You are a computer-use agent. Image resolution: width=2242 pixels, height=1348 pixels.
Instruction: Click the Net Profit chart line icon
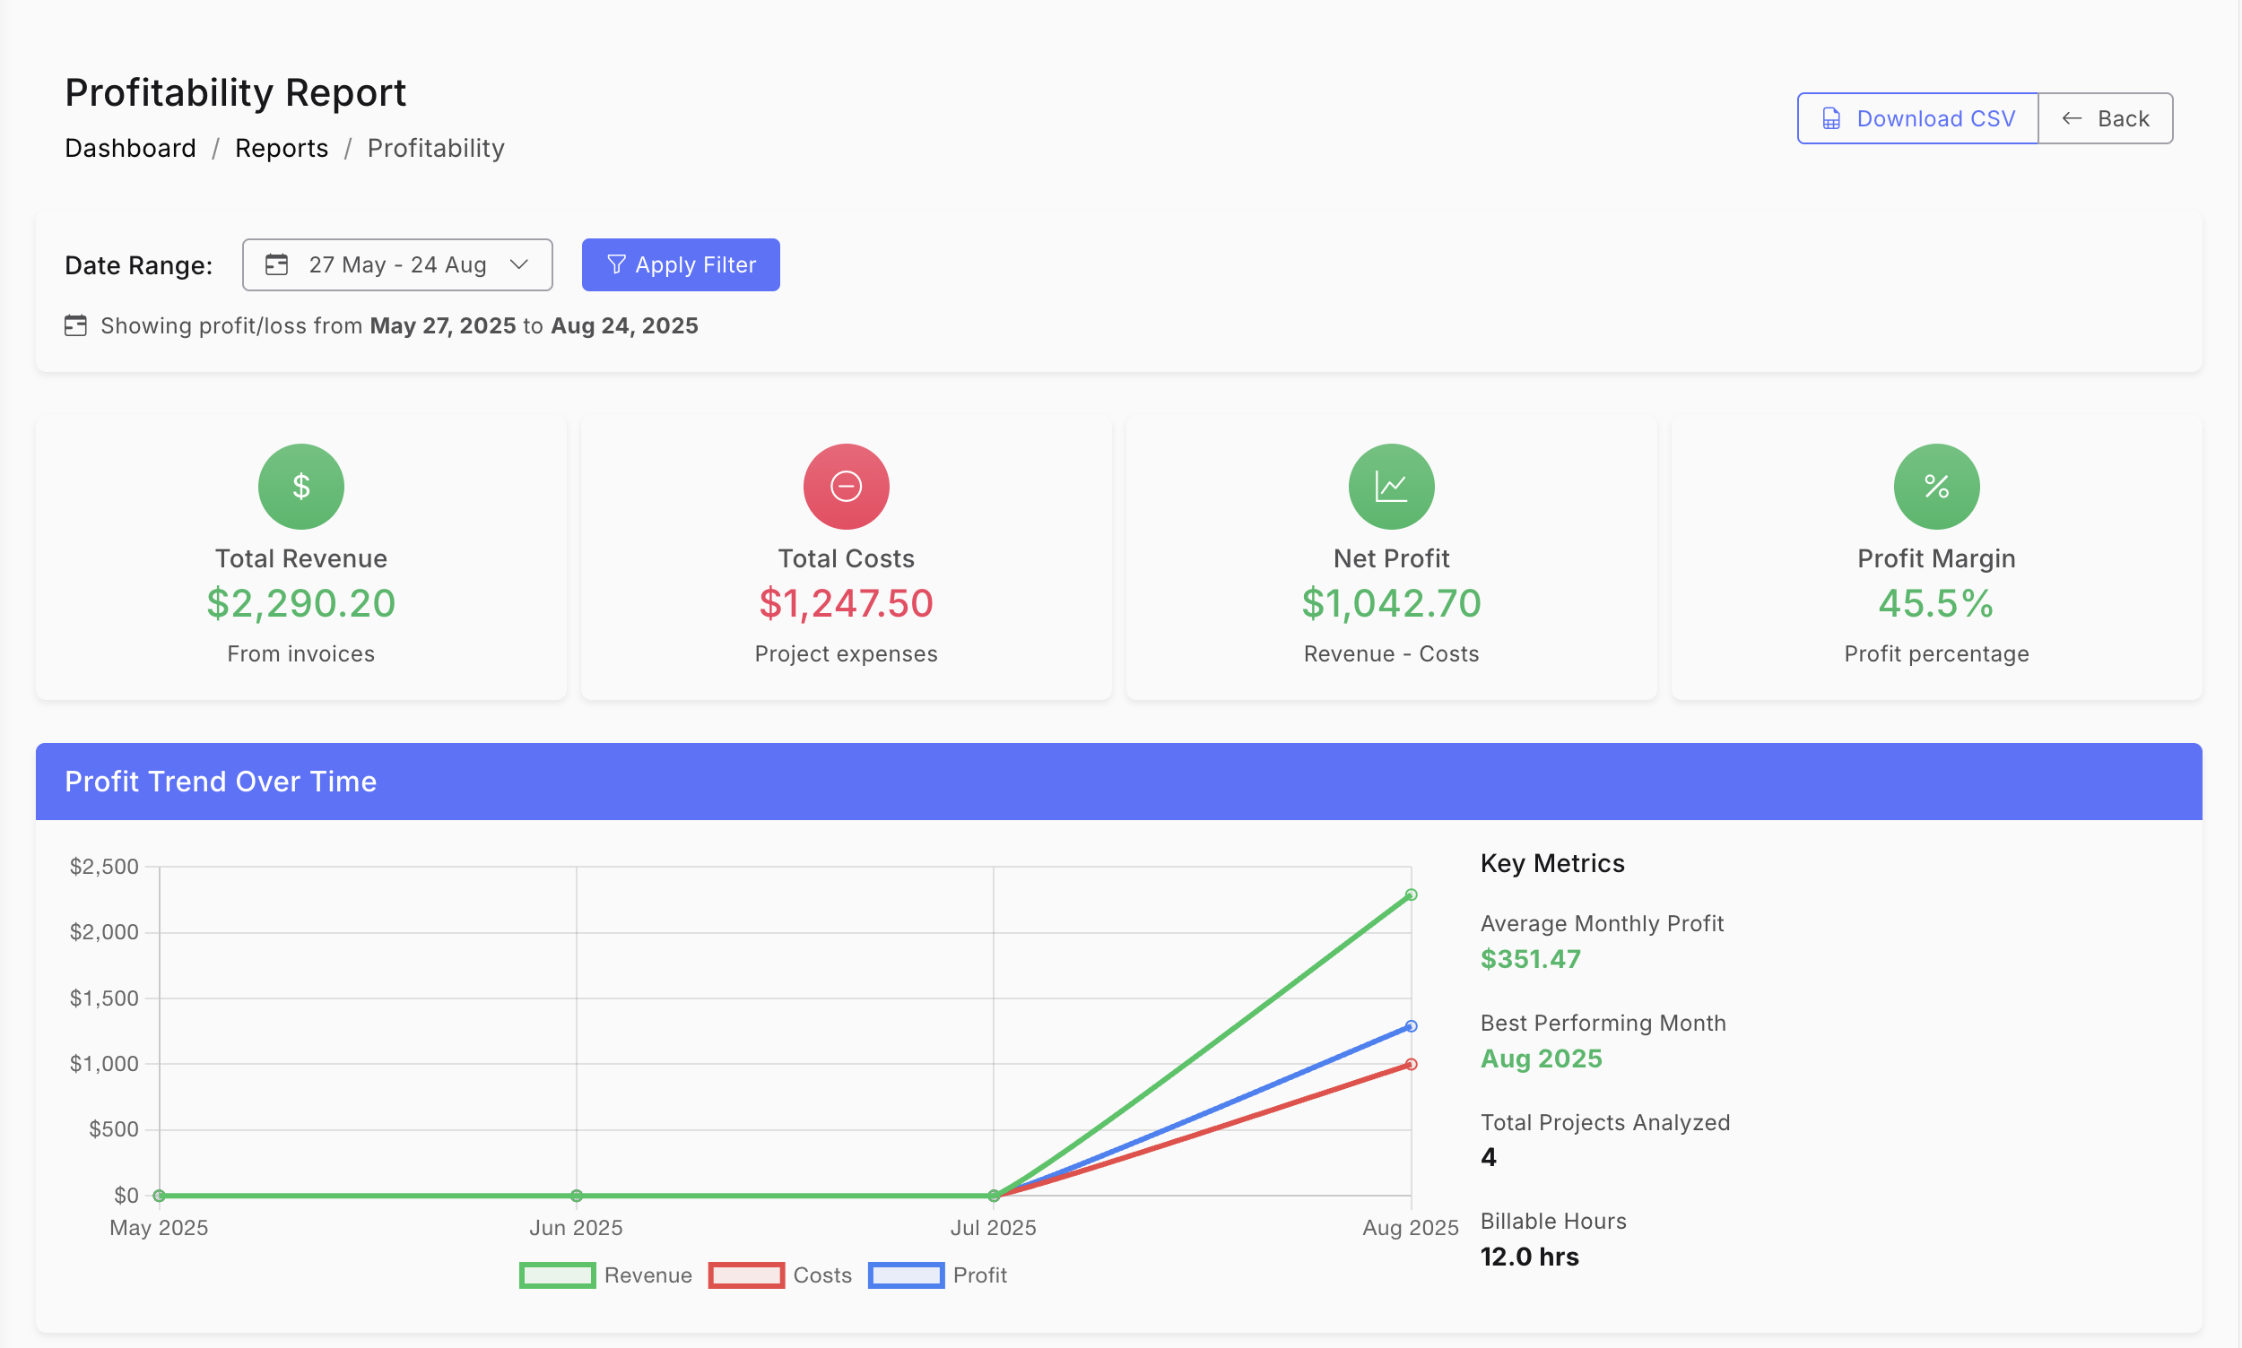tap(1390, 486)
